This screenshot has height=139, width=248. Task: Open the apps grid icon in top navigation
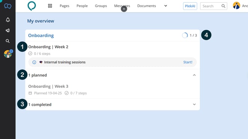[50, 6]
